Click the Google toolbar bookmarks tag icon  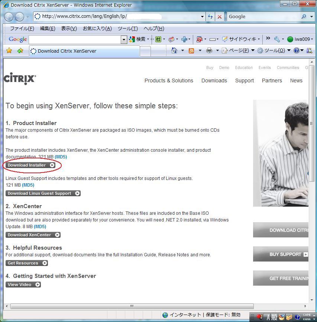coord(171,39)
